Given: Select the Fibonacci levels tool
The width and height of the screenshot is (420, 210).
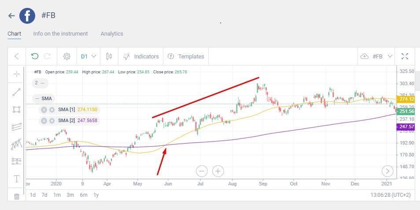Looking at the screenshot, I should pos(17,161).
